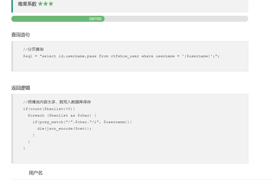Click the third difficulty star
The image size is (271, 180).
pos(51,4)
